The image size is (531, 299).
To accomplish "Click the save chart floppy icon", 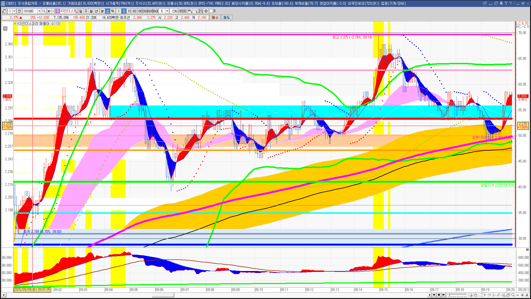I will (201, 11).
